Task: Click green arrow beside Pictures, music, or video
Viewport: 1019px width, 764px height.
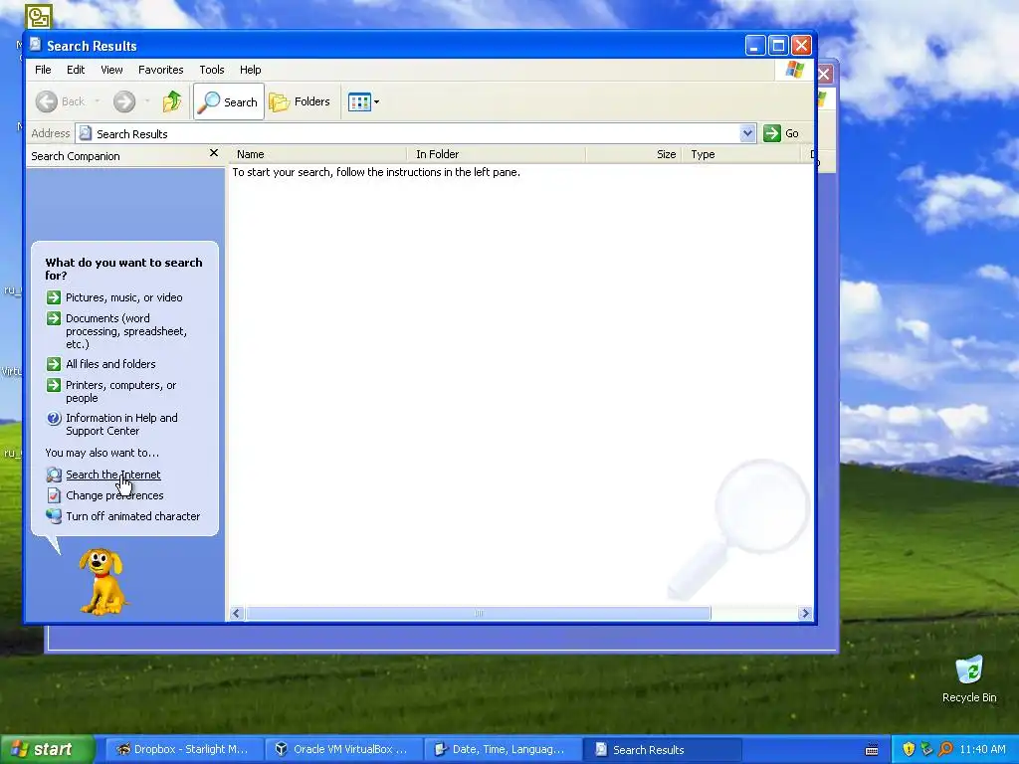Action: click(x=54, y=297)
